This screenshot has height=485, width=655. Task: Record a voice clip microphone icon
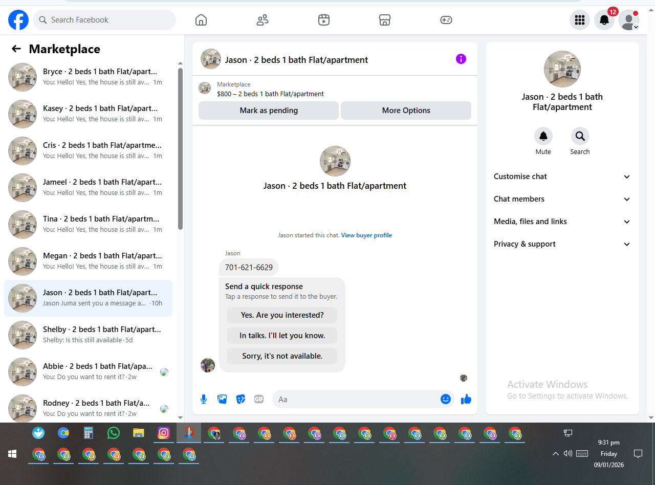coord(204,399)
